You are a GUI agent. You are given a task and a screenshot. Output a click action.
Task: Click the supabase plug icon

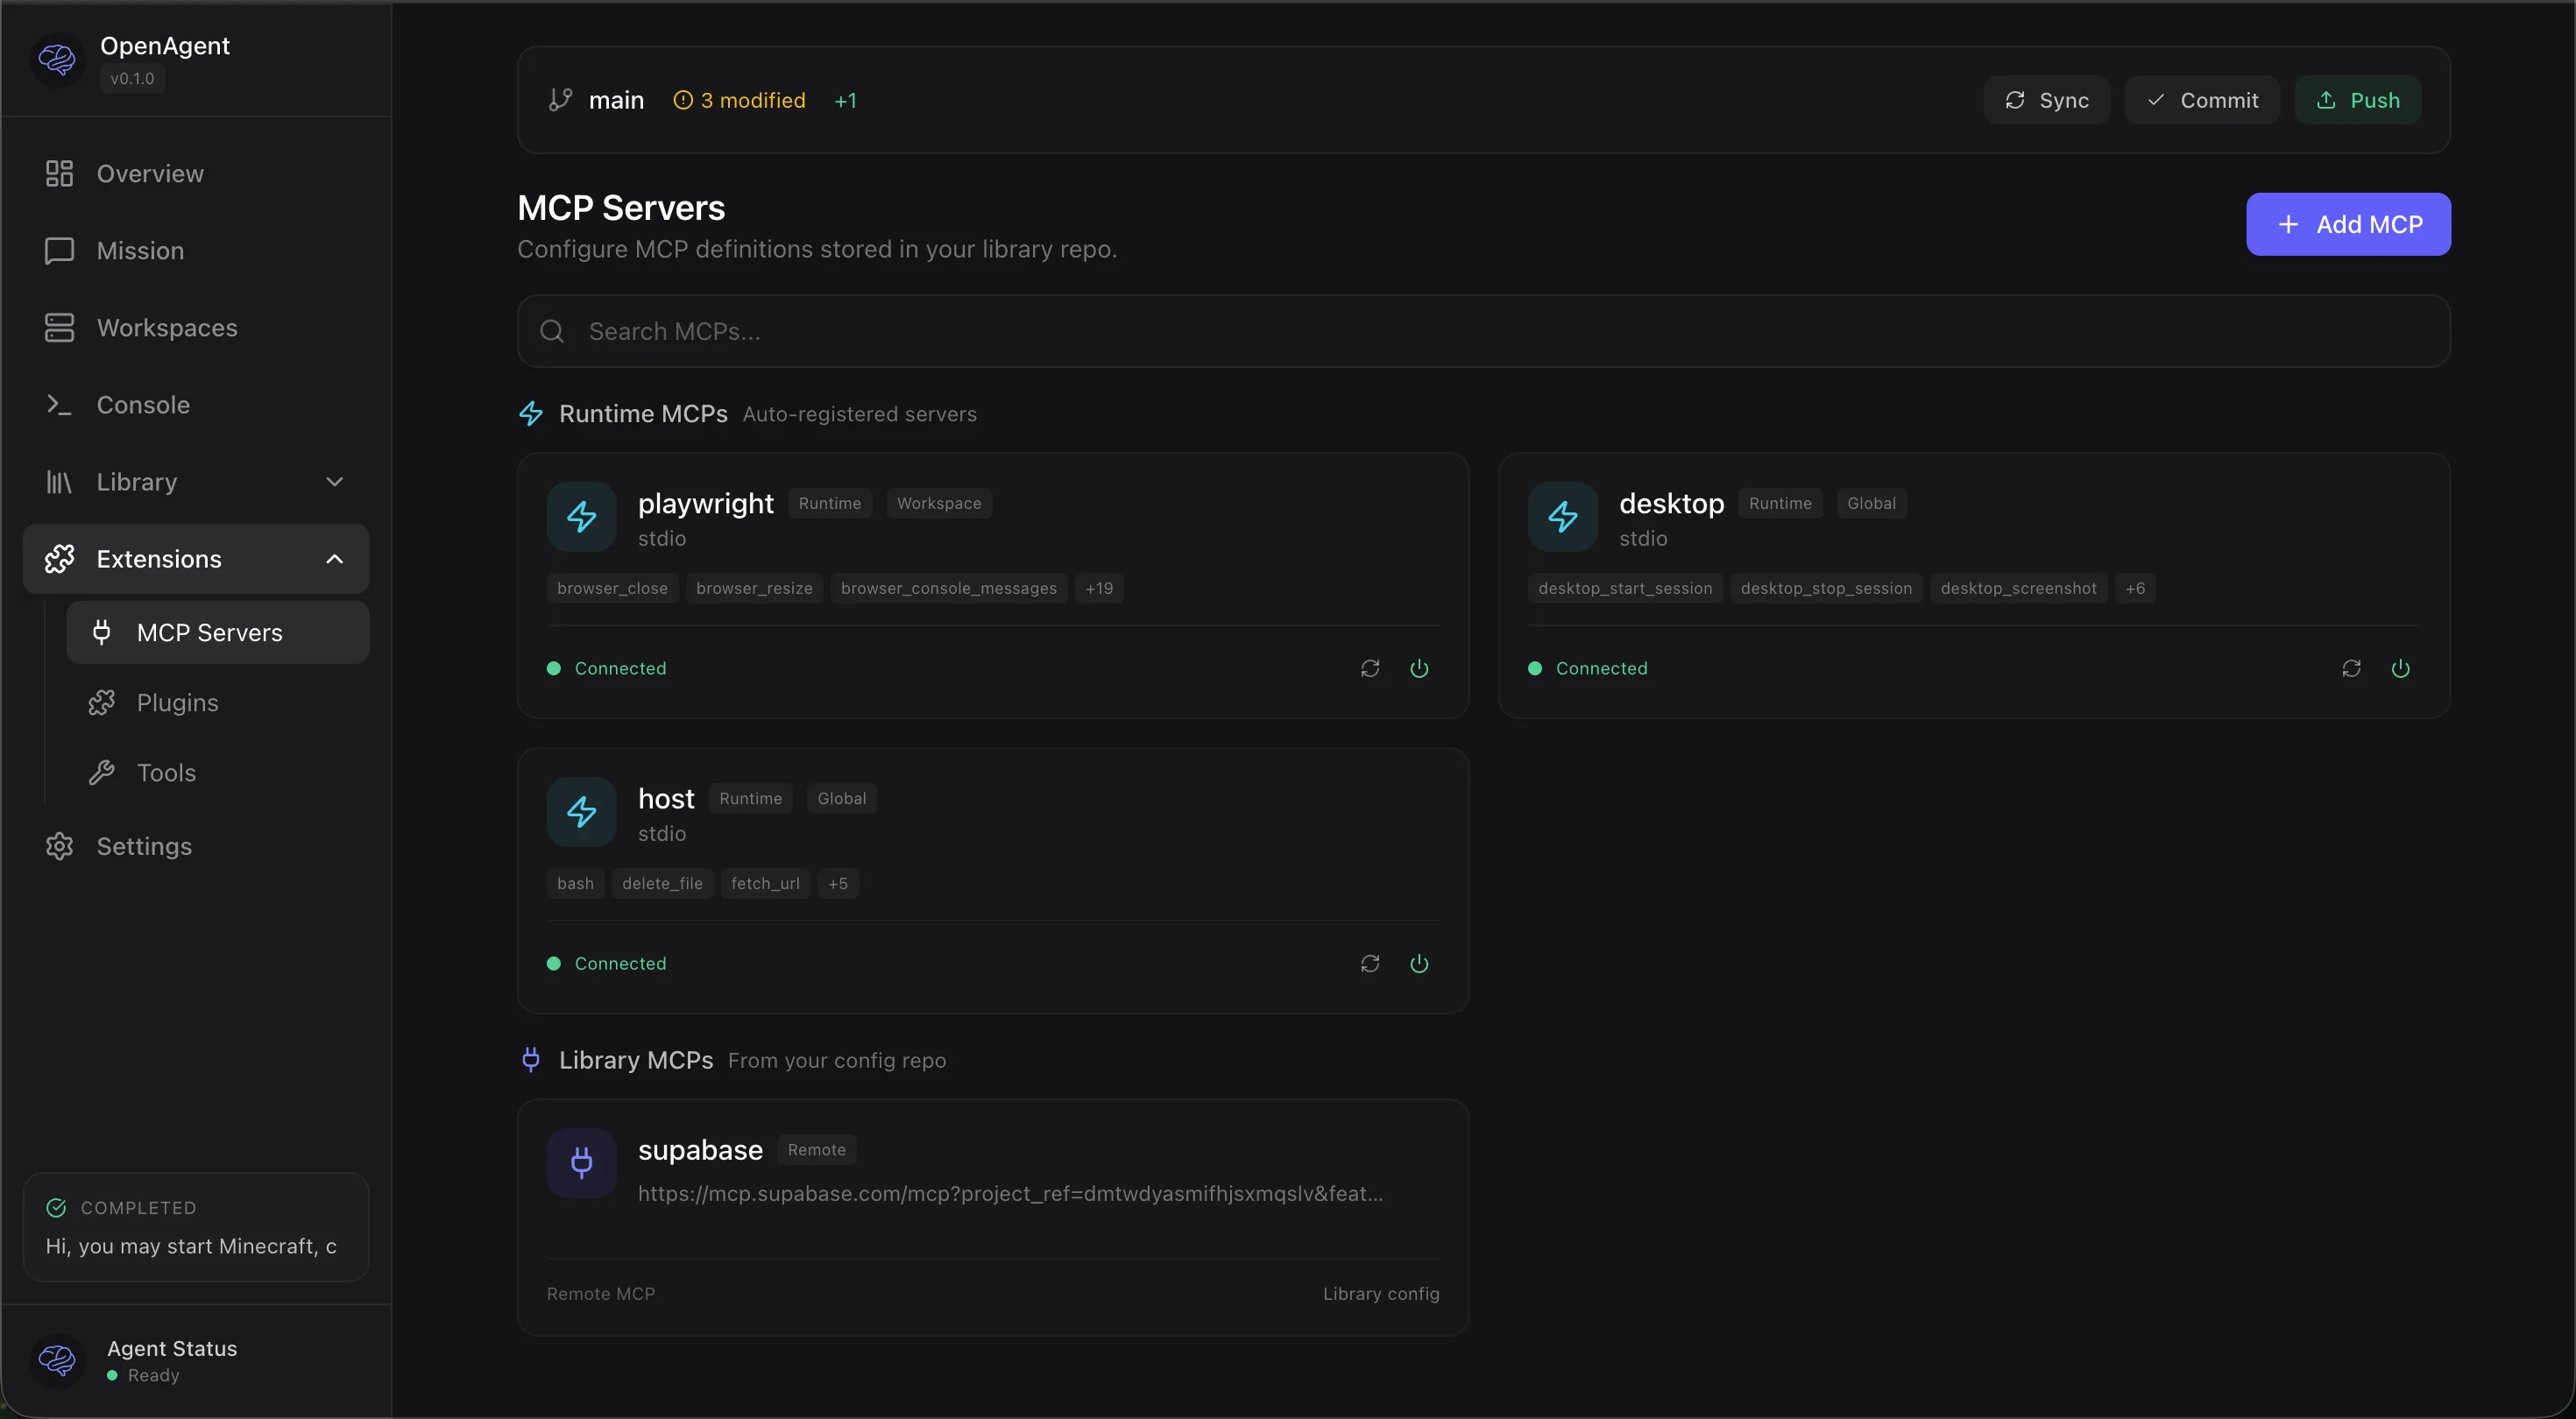tap(581, 1162)
